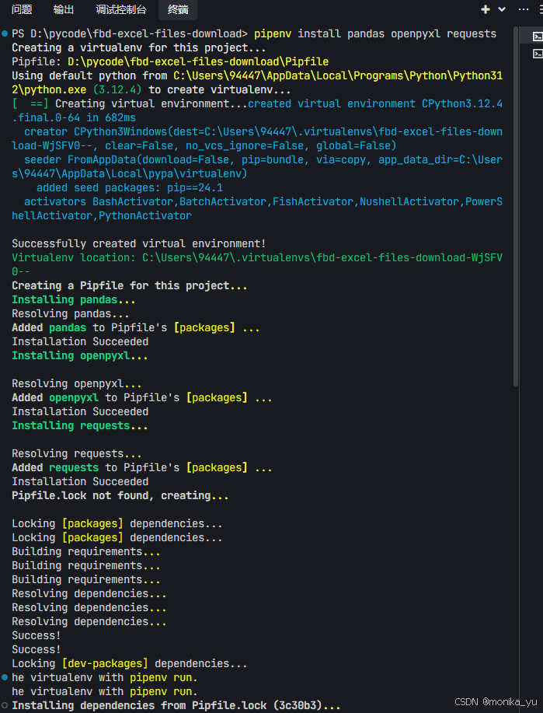Click the 'Resolving openpyxl...' line

77,384
